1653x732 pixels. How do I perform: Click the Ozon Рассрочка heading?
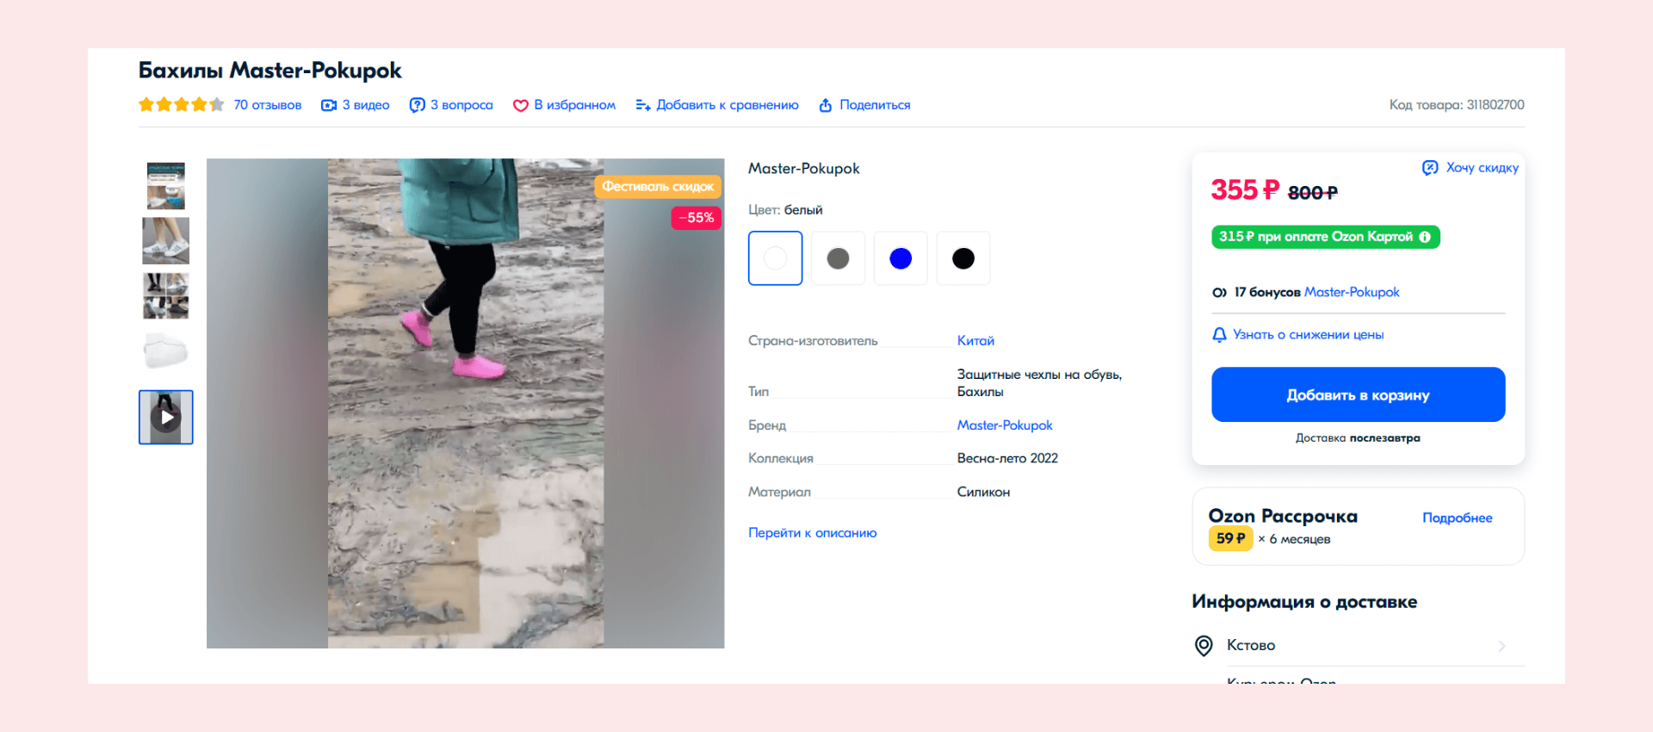(1283, 517)
